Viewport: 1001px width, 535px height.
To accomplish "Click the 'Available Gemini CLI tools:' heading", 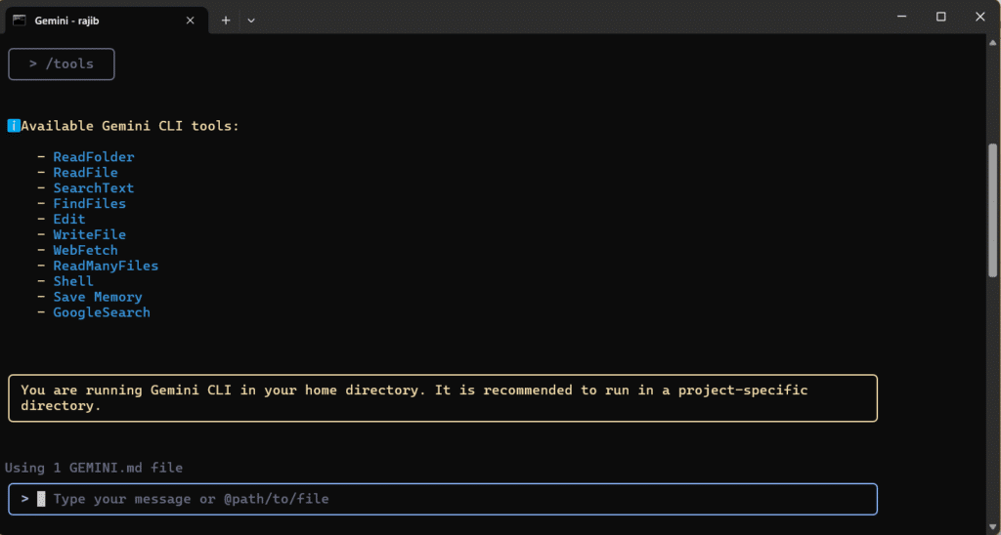I will 130,126.
